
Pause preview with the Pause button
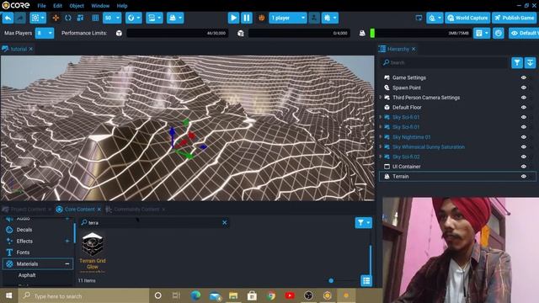[x=247, y=18]
